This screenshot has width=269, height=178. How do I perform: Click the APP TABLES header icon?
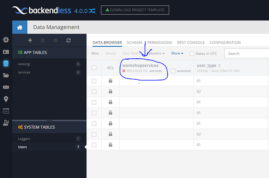click(20, 52)
